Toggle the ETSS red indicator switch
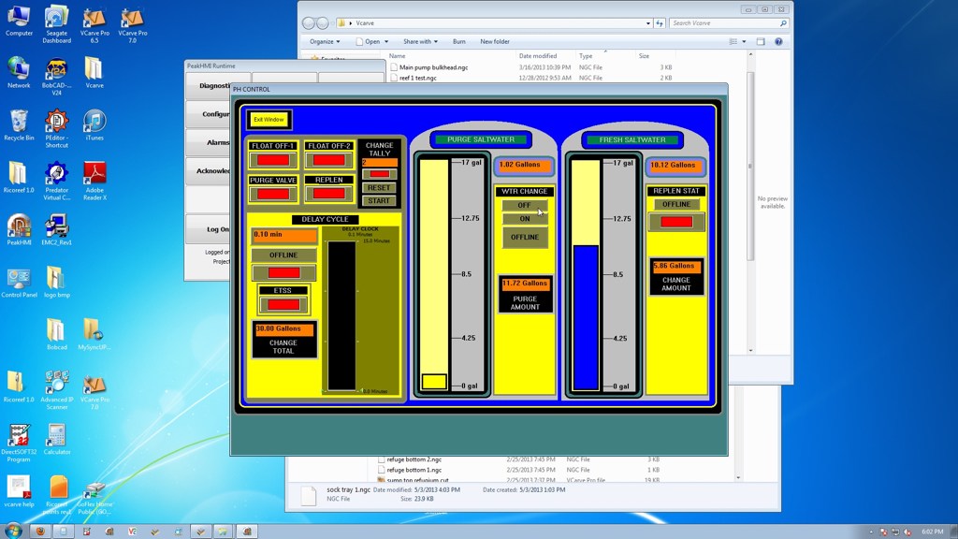This screenshot has height=539, width=958. click(283, 304)
